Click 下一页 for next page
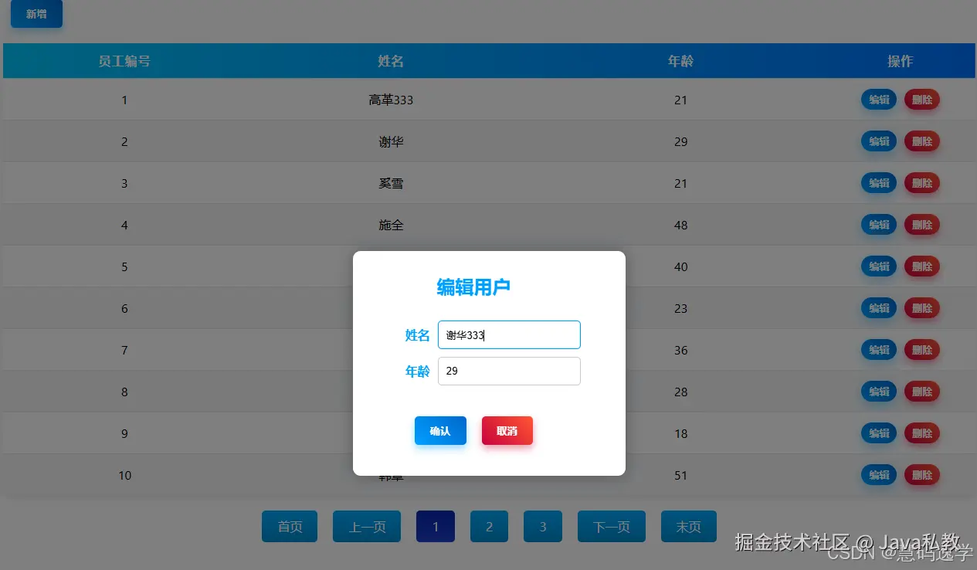This screenshot has width=977, height=570. 611,526
